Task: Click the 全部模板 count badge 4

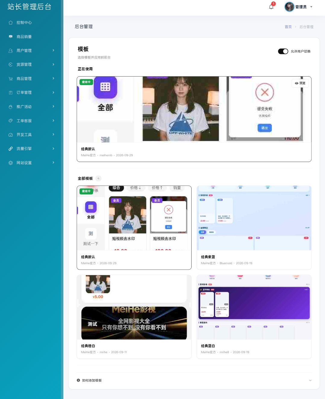Action: coord(98,179)
